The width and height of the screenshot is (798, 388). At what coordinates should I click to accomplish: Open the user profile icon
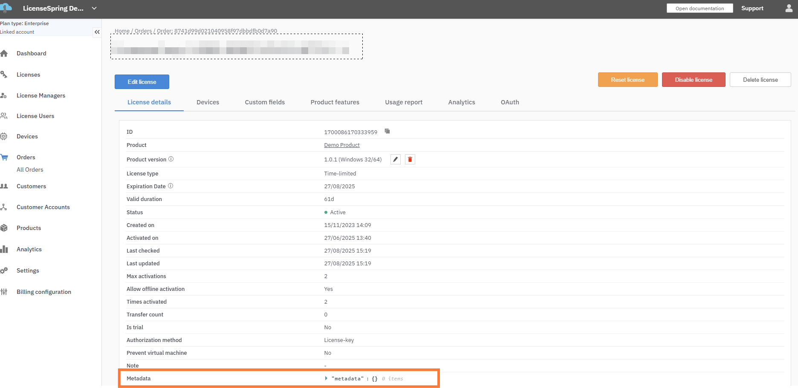pyautogui.click(x=789, y=9)
